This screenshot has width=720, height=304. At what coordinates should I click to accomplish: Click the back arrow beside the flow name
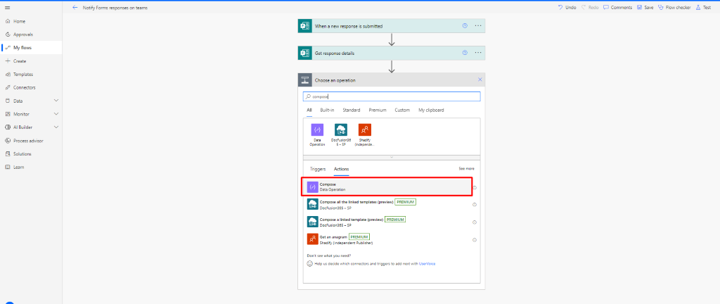coord(75,7)
